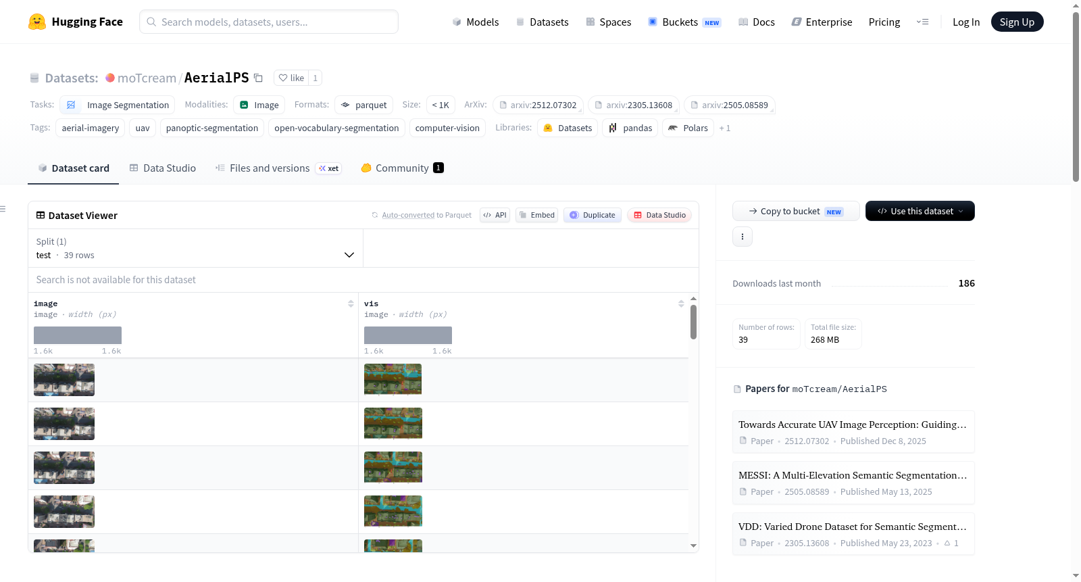This screenshot has height=582, width=1081.
Task: Click the Hugging Face logo icon
Action: 37,22
